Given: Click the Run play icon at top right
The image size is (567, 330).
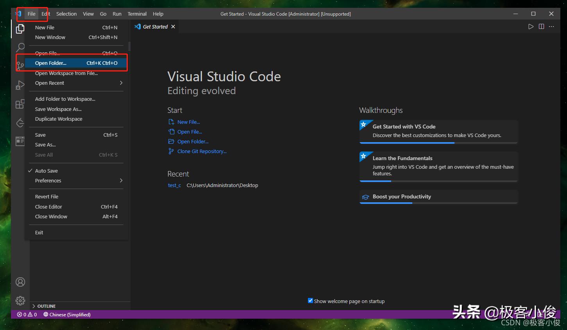Looking at the screenshot, I should tap(531, 27).
